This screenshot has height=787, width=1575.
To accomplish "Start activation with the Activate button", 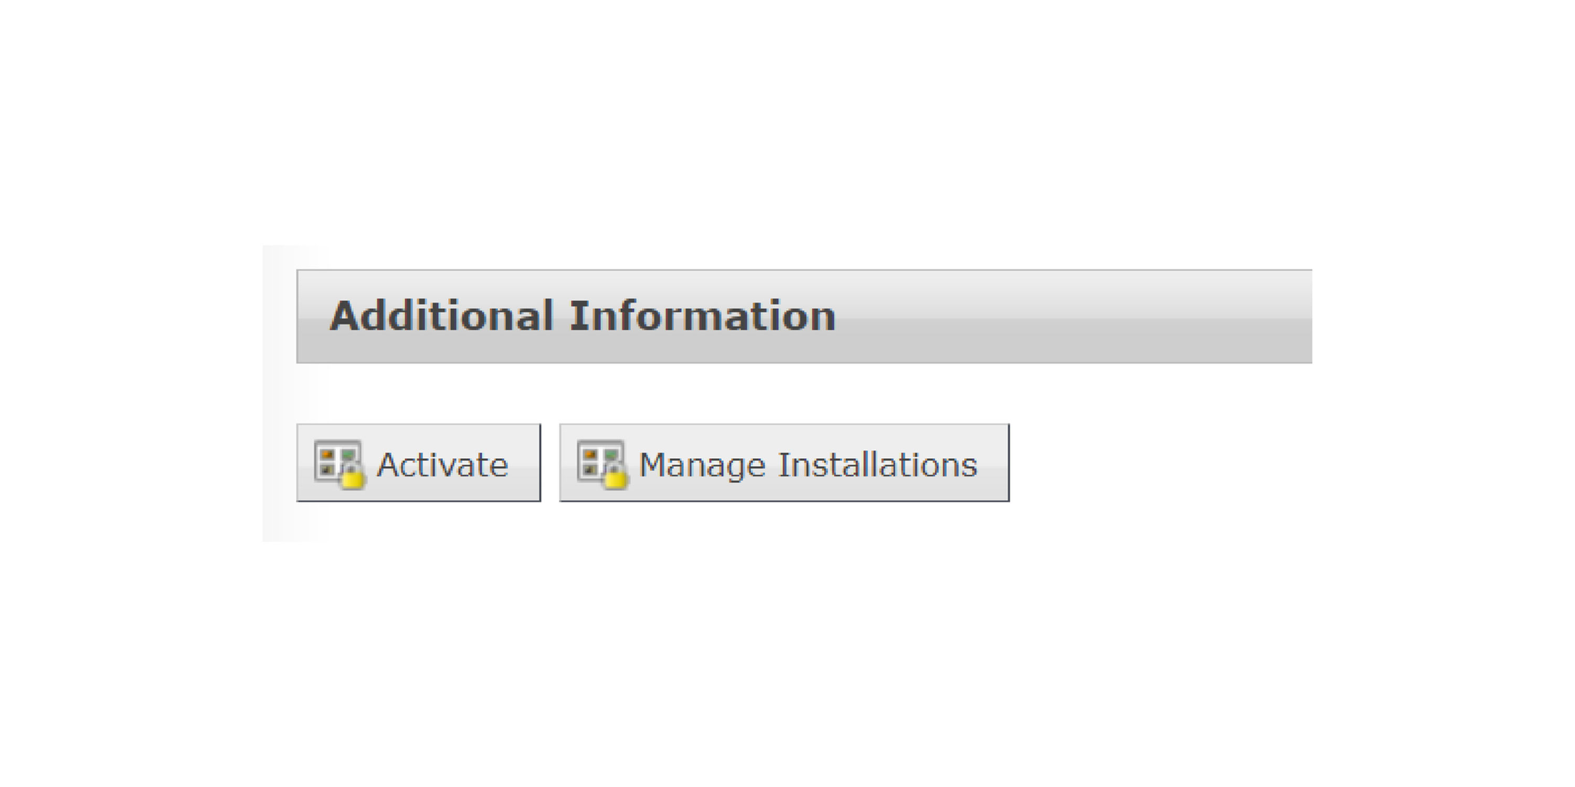I will coord(418,463).
